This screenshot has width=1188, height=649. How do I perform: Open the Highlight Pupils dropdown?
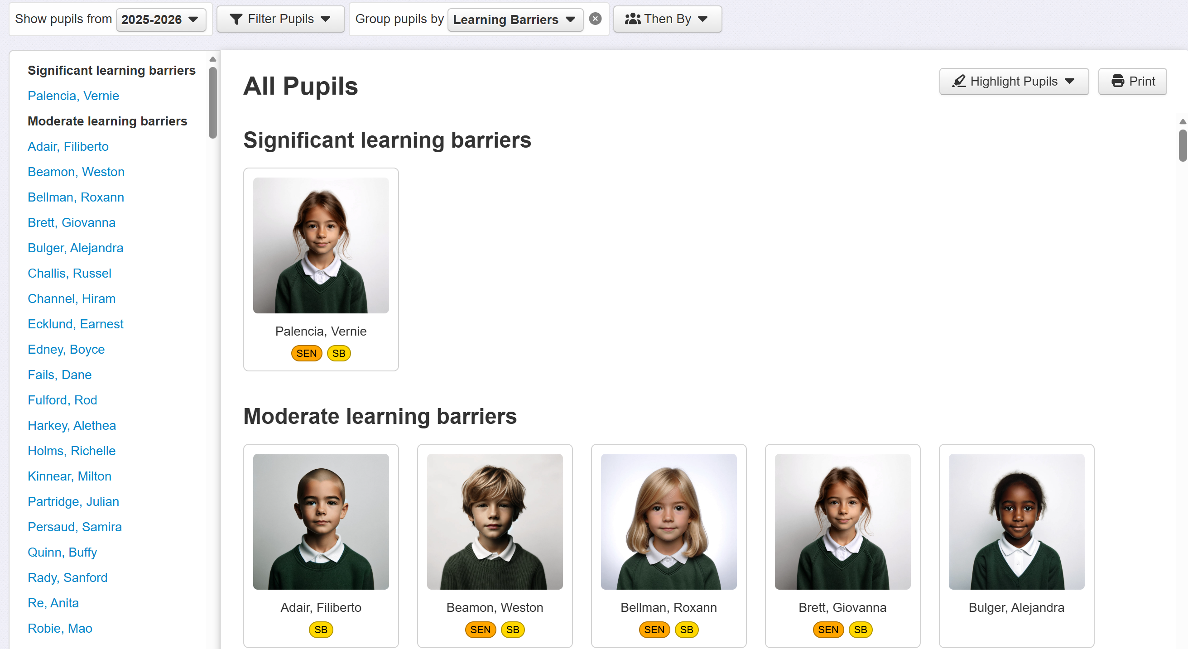tap(1014, 81)
